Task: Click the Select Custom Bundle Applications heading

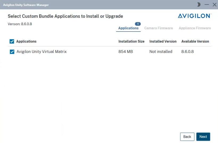Action: [x=65, y=16]
